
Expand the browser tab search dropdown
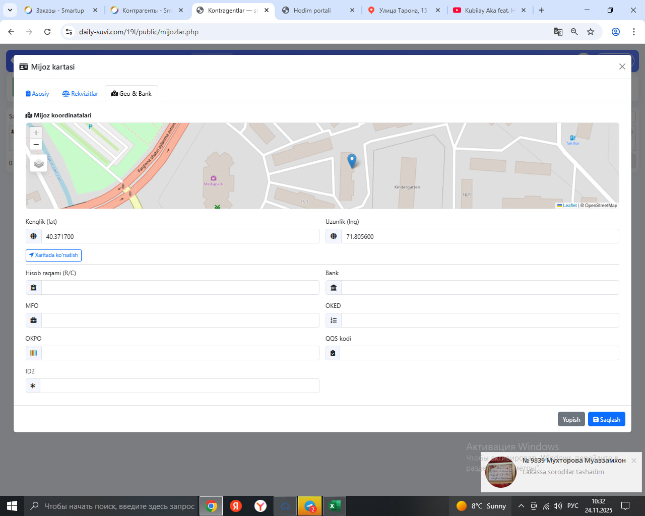10,10
